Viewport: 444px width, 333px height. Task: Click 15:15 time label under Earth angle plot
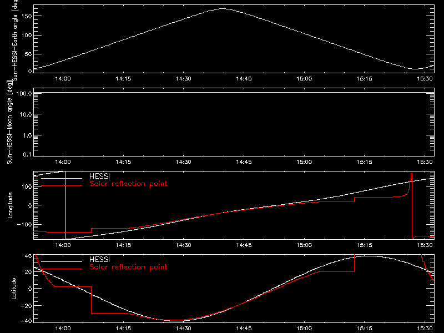(365, 78)
